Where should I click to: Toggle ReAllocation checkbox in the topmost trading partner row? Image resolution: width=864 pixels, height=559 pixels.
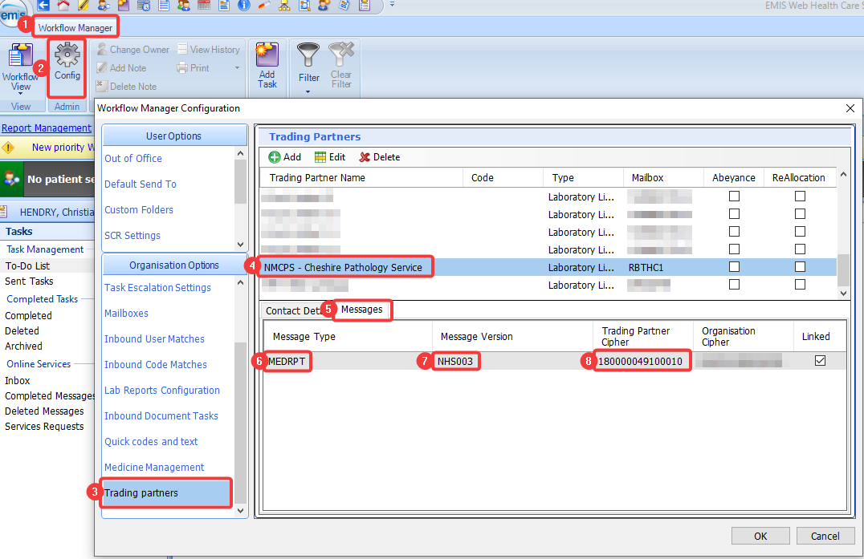pos(800,196)
